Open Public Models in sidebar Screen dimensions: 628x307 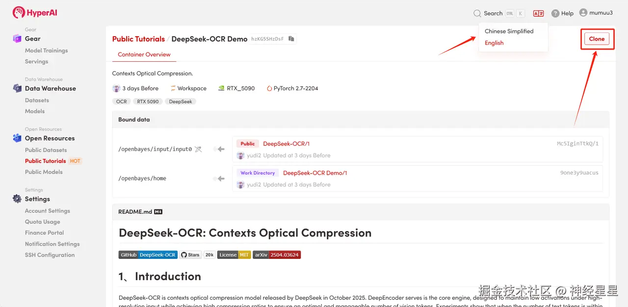(x=44, y=172)
